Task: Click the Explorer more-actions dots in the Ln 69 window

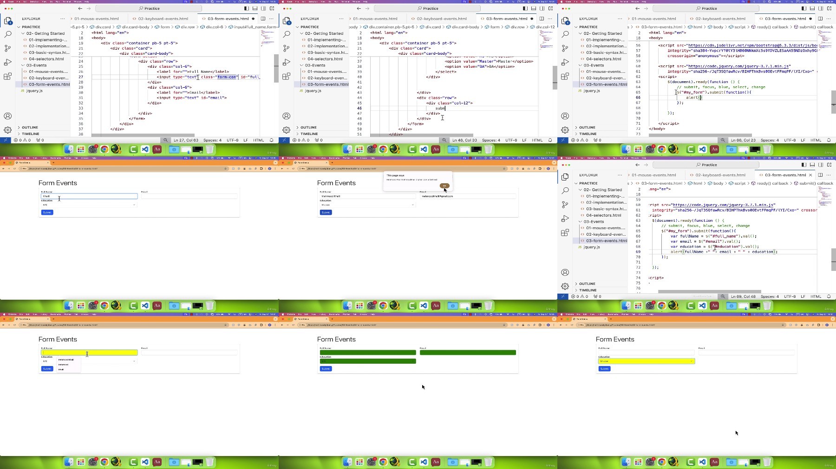Action: click(x=620, y=175)
